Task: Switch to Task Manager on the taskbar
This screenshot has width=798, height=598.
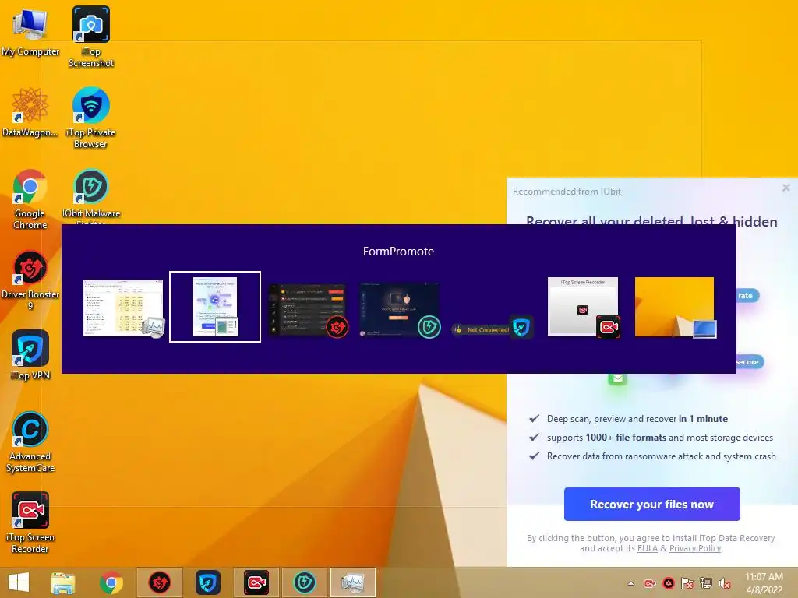Action: pyautogui.click(x=353, y=582)
